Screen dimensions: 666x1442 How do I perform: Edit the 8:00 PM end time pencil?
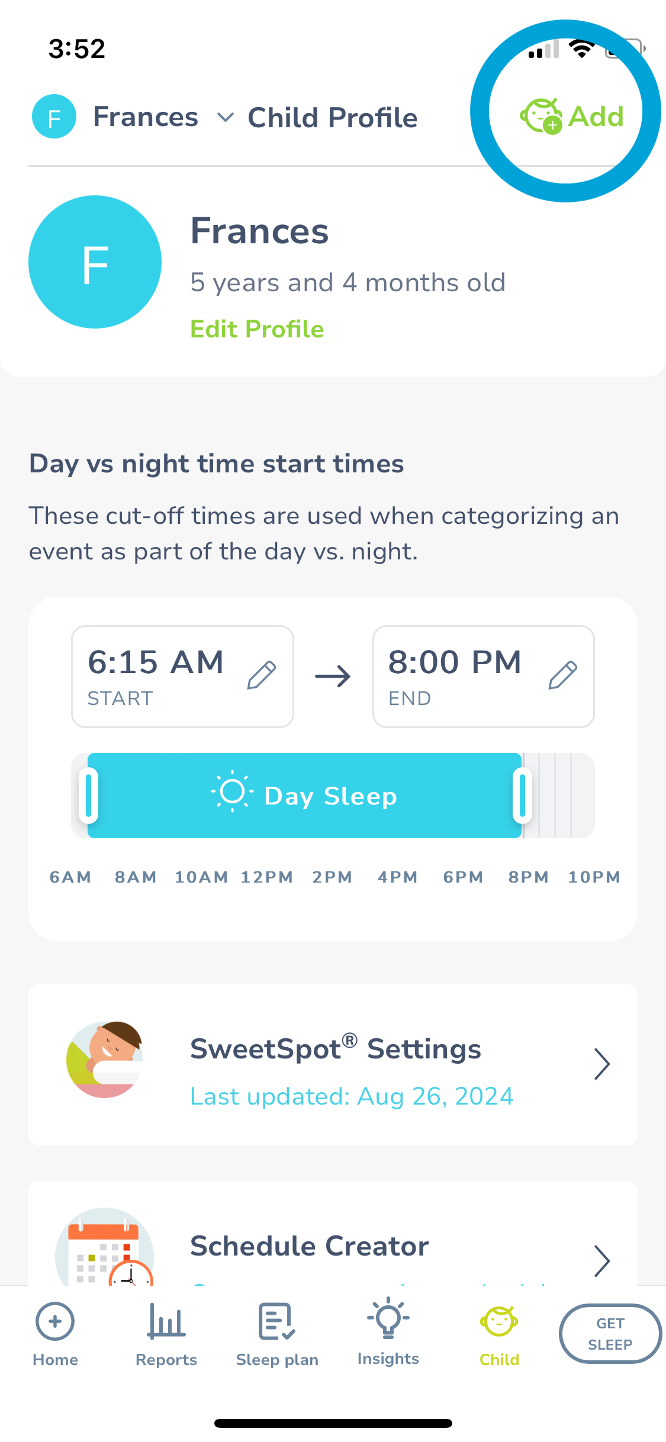(562, 675)
